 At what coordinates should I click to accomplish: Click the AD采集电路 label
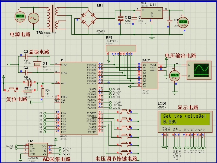pyautogui.click(x=56, y=159)
